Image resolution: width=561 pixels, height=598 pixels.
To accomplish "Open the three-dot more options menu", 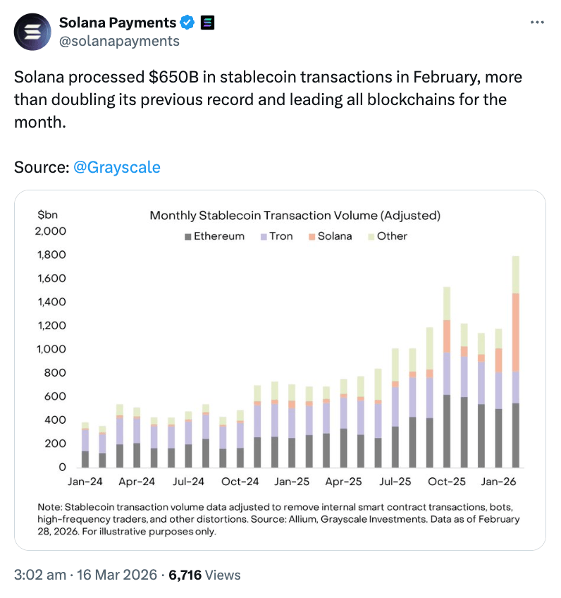I will click(536, 23).
